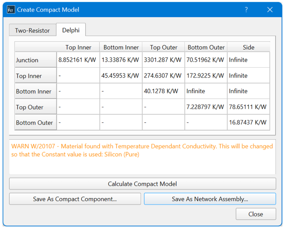This screenshot has width=284, height=229.
Task: Select the Delphi tab
Action: click(x=71, y=30)
